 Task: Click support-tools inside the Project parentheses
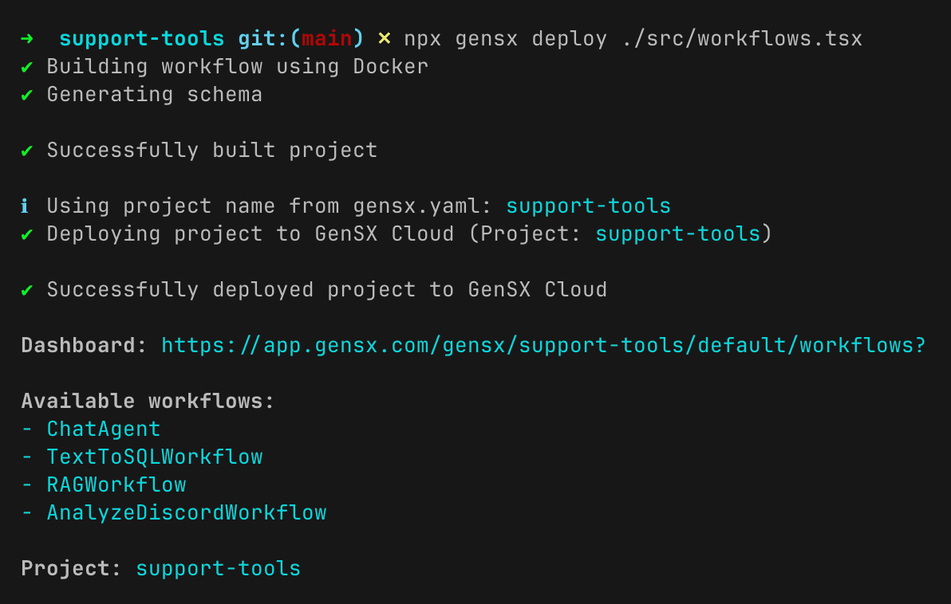(677, 233)
